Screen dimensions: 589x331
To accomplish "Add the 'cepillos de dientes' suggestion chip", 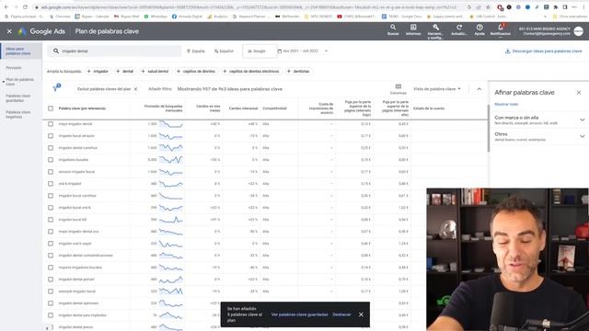I will coord(196,72).
